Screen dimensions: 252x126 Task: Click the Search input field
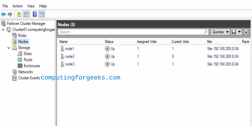tap(133, 32)
